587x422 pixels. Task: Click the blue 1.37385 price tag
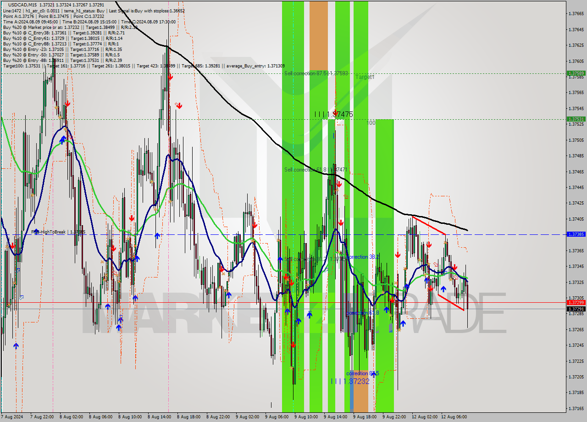pos(576,234)
